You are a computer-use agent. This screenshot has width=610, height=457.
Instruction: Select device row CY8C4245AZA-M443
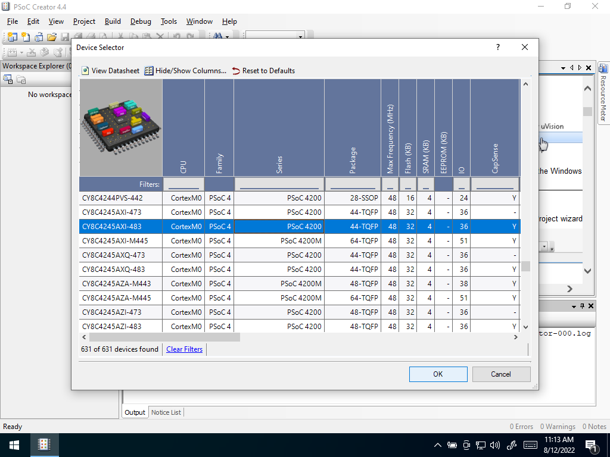click(300, 284)
